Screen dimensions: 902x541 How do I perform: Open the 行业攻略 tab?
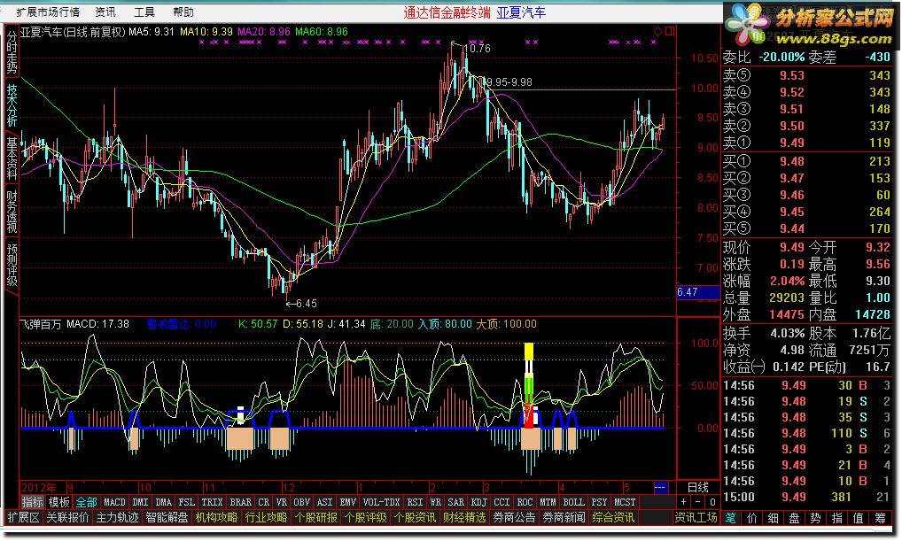tap(267, 517)
